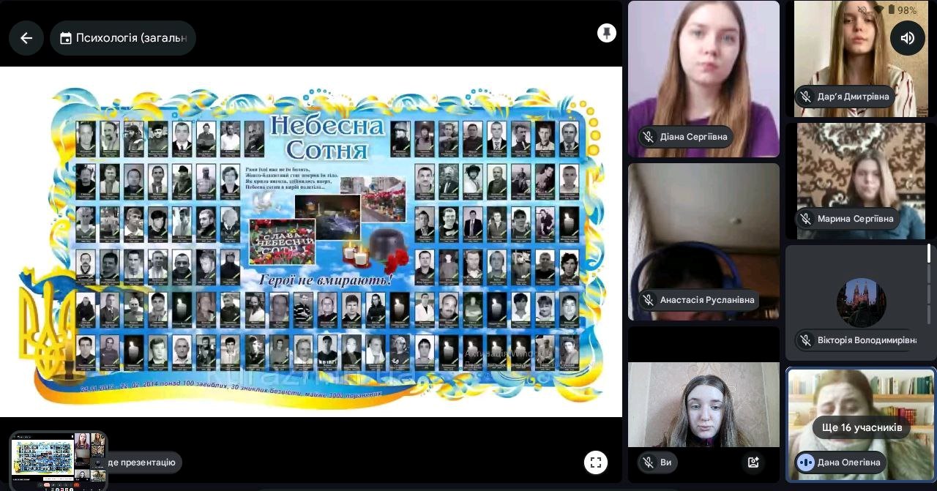Tap your muted mic icon labeled "Ви"
Screen dimensions: 937x491
pyautogui.click(x=647, y=462)
